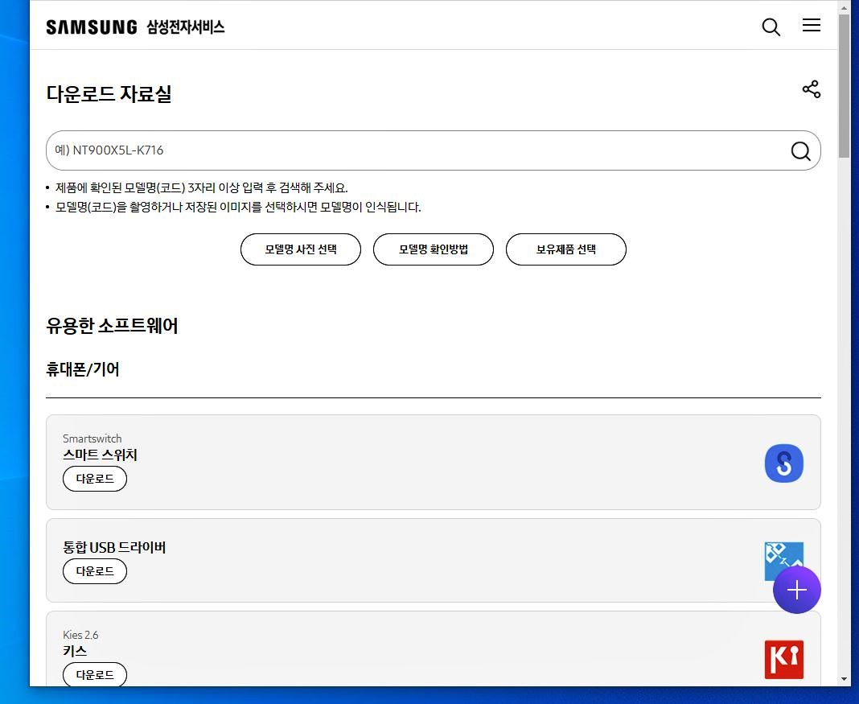Click the 삼성전자서비스 header text

pos(186,27)
